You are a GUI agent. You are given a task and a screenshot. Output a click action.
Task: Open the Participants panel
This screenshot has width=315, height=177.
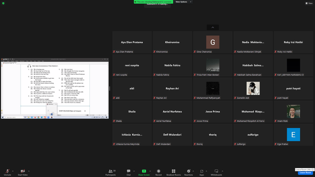point(110,172)
